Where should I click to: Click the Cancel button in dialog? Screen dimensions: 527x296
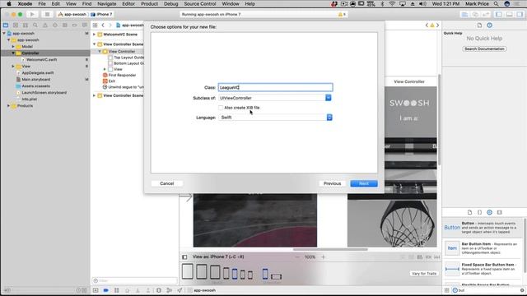point(166,183)
